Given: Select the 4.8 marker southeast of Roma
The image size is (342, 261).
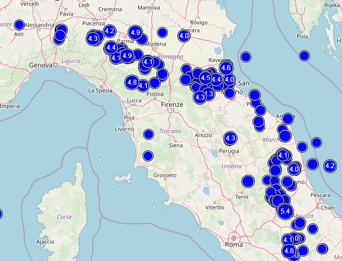Looking at the screenshot, I should (289, 250).
